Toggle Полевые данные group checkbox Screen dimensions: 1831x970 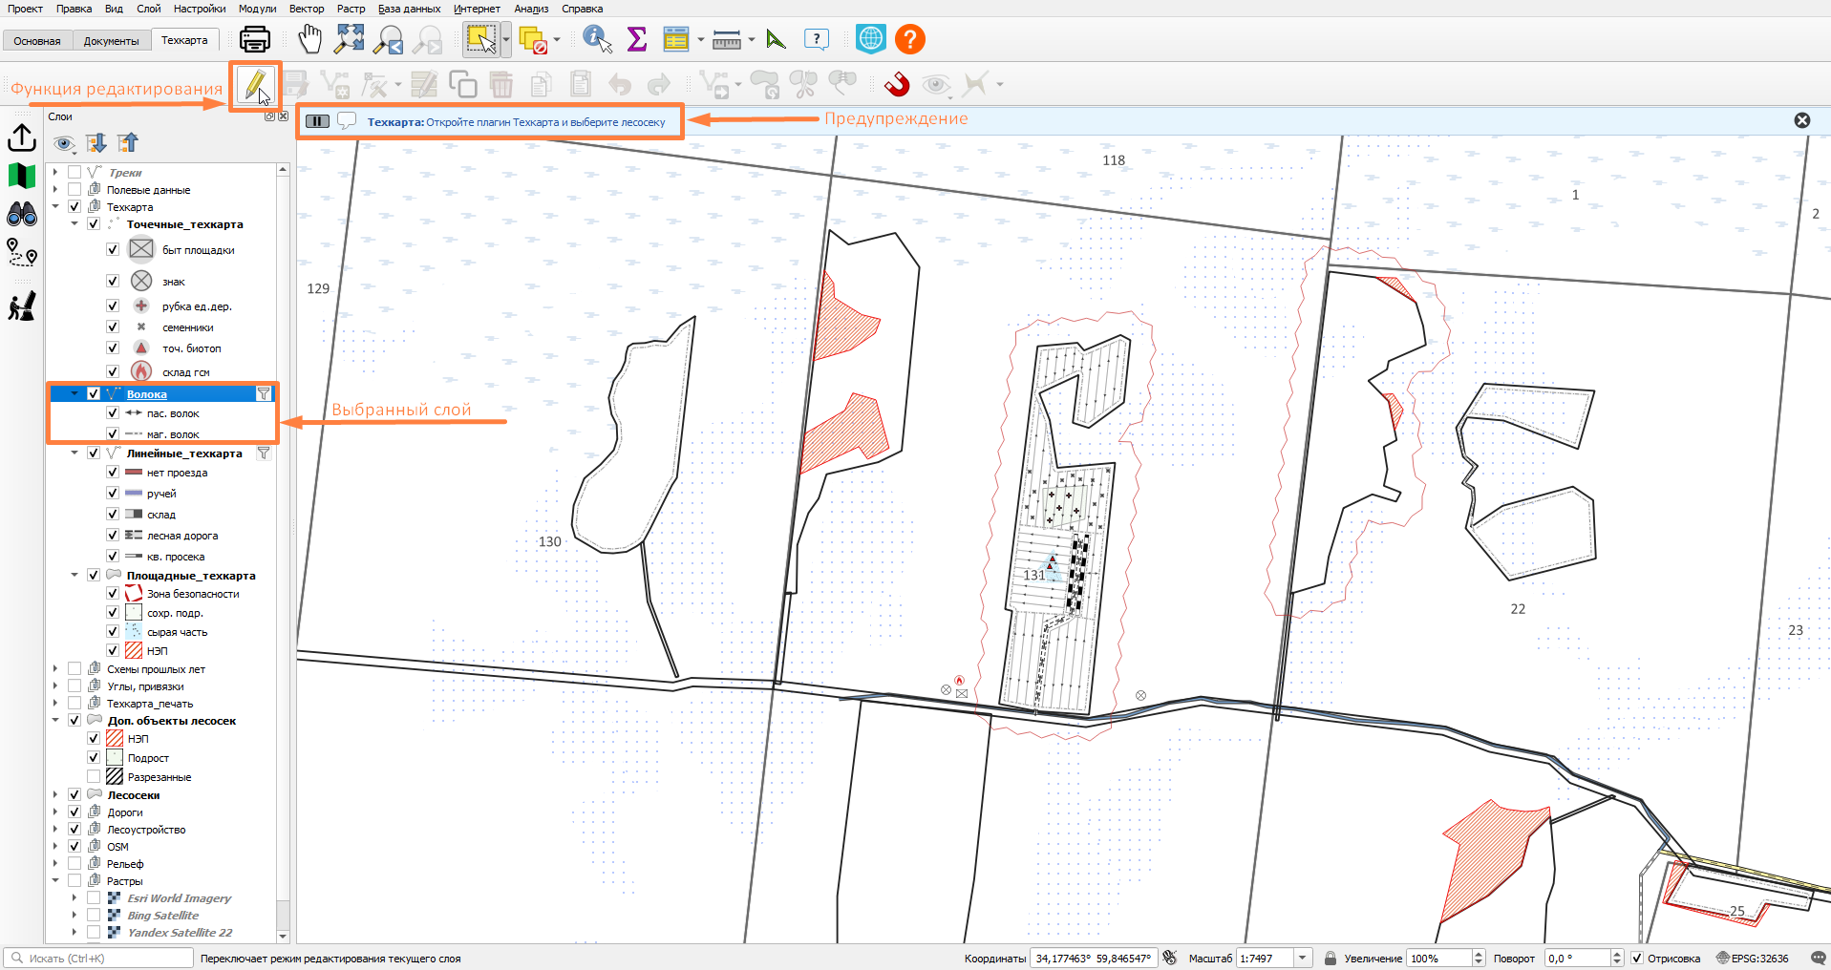coord(75,190)
